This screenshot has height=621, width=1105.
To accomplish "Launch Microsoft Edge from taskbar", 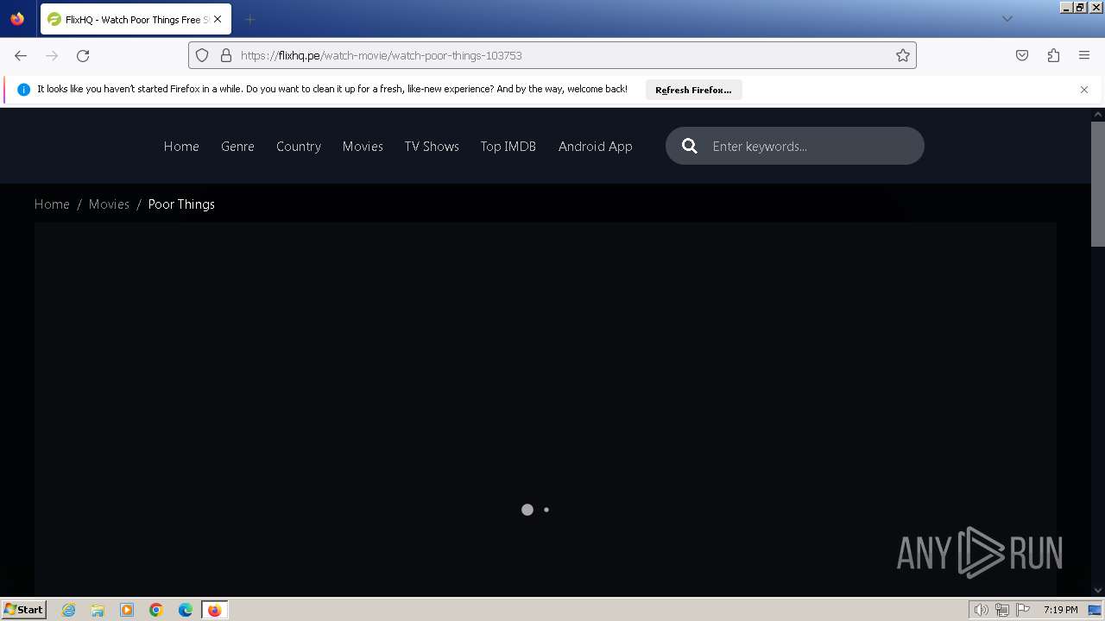I will click(x=186, y=610).
